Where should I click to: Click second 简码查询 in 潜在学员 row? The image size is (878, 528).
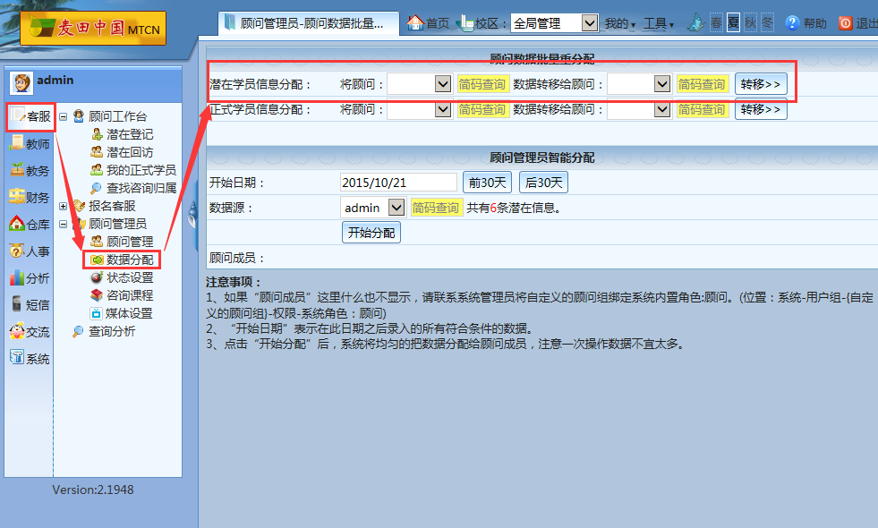click(703, 84)
